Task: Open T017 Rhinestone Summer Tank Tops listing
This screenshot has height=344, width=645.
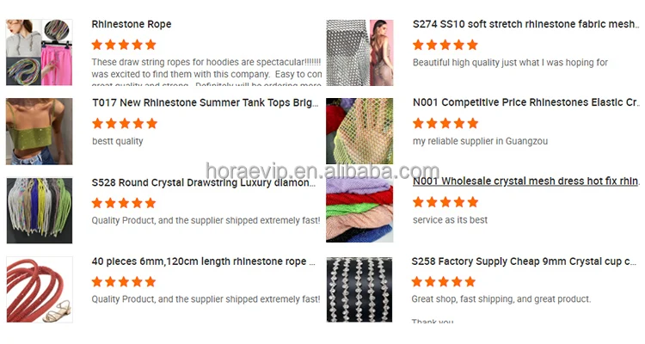Action: (206, 103)
